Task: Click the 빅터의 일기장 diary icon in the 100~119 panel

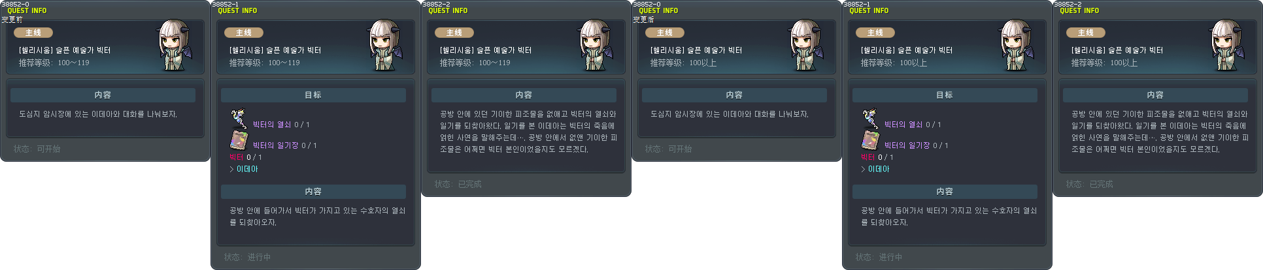Action: (238, 140)
